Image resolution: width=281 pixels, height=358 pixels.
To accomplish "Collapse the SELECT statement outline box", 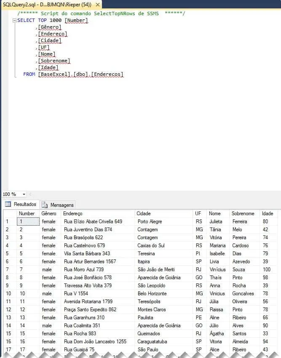I will click(14, 20).
